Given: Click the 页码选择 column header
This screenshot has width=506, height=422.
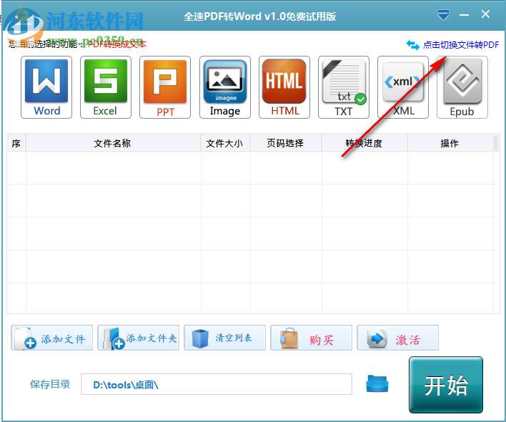Looking at the screenshot, I should coord(286,143).
